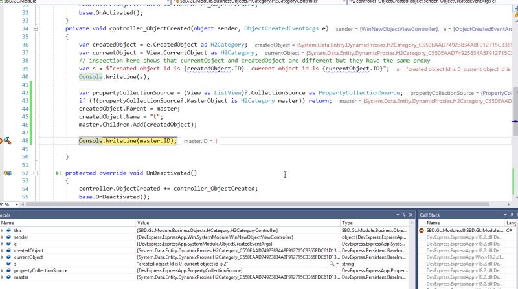Open the Locals window options dropdown

coord(398,215)
